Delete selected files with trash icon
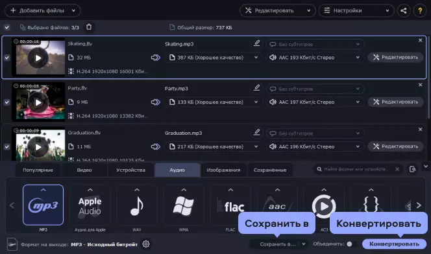 coord(89,27)
